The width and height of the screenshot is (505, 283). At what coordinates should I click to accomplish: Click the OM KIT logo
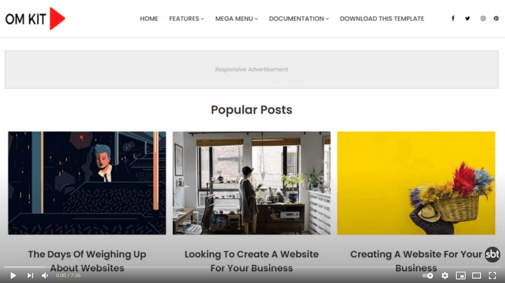tap(35, 19)
